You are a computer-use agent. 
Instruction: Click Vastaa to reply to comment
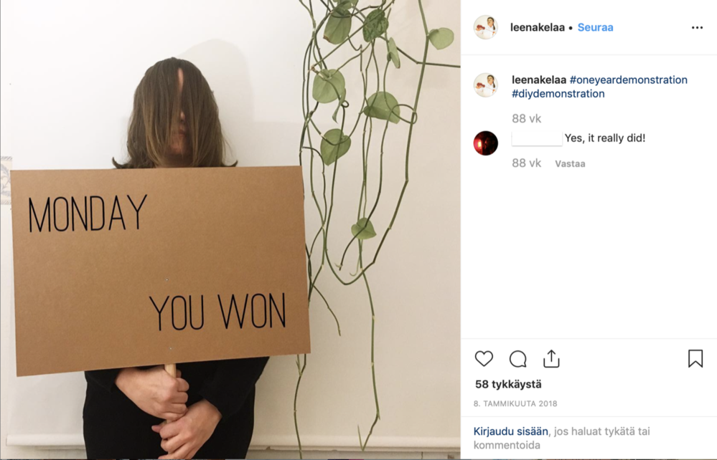(x=570, y=164)
